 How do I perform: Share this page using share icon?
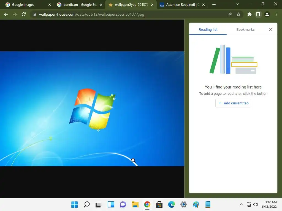tap(230, 14)
